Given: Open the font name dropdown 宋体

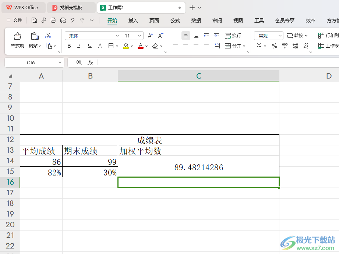Looking at the screenshot, I should click(117, 36).
